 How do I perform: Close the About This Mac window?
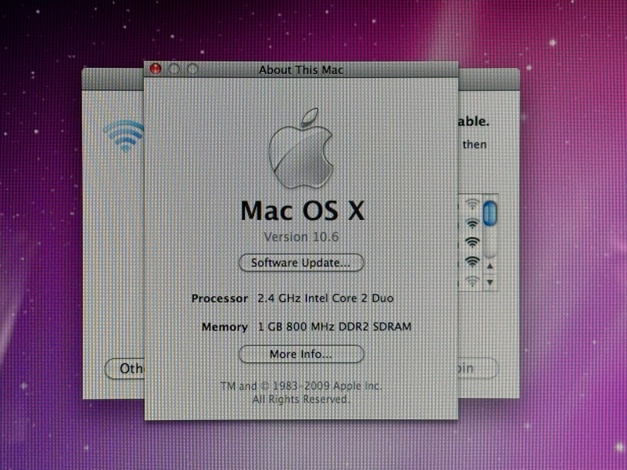click(x=156, y=69)
